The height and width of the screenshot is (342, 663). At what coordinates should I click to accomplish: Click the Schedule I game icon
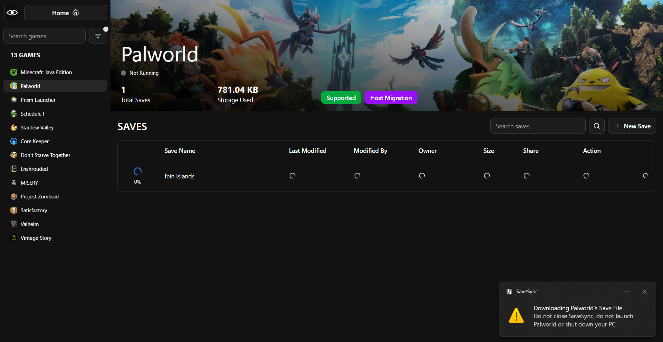[x=14, y=114]
